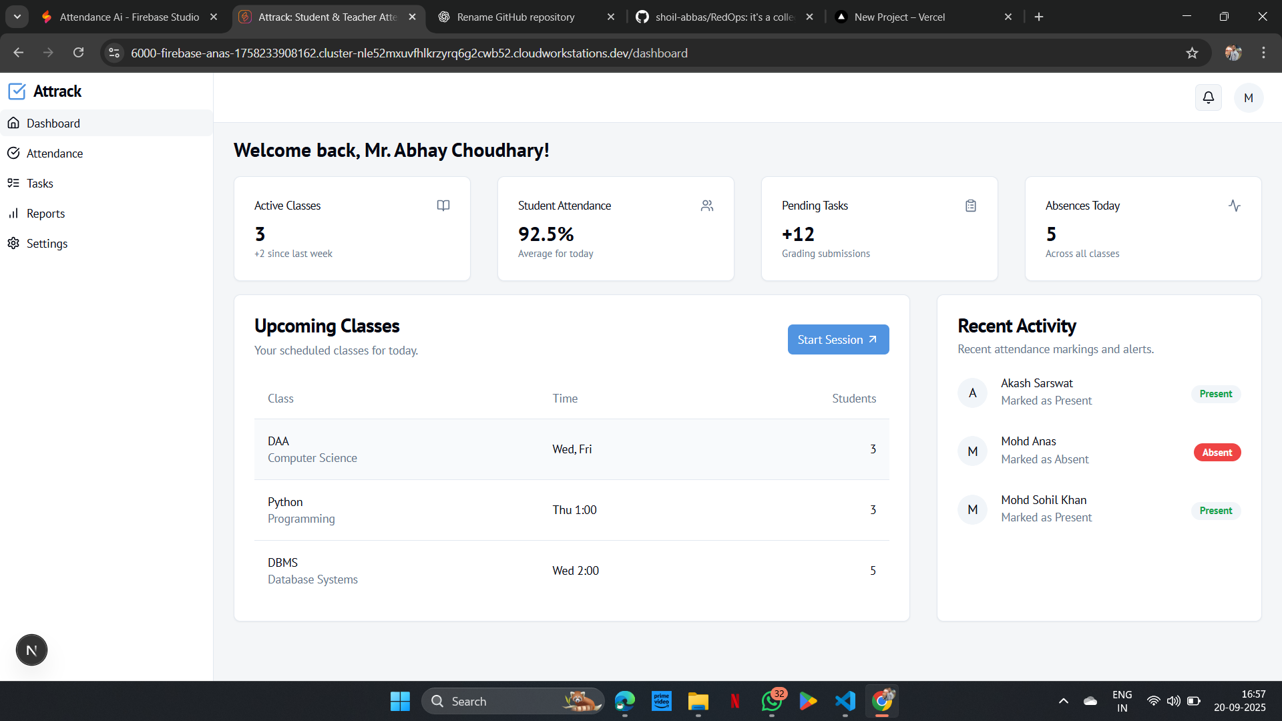Click the book icon on Active Classes card
The image size is (1282, 721).
coord(443,205)
